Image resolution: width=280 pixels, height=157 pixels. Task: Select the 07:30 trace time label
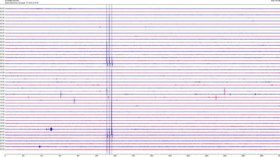click(x=2, y=54)
